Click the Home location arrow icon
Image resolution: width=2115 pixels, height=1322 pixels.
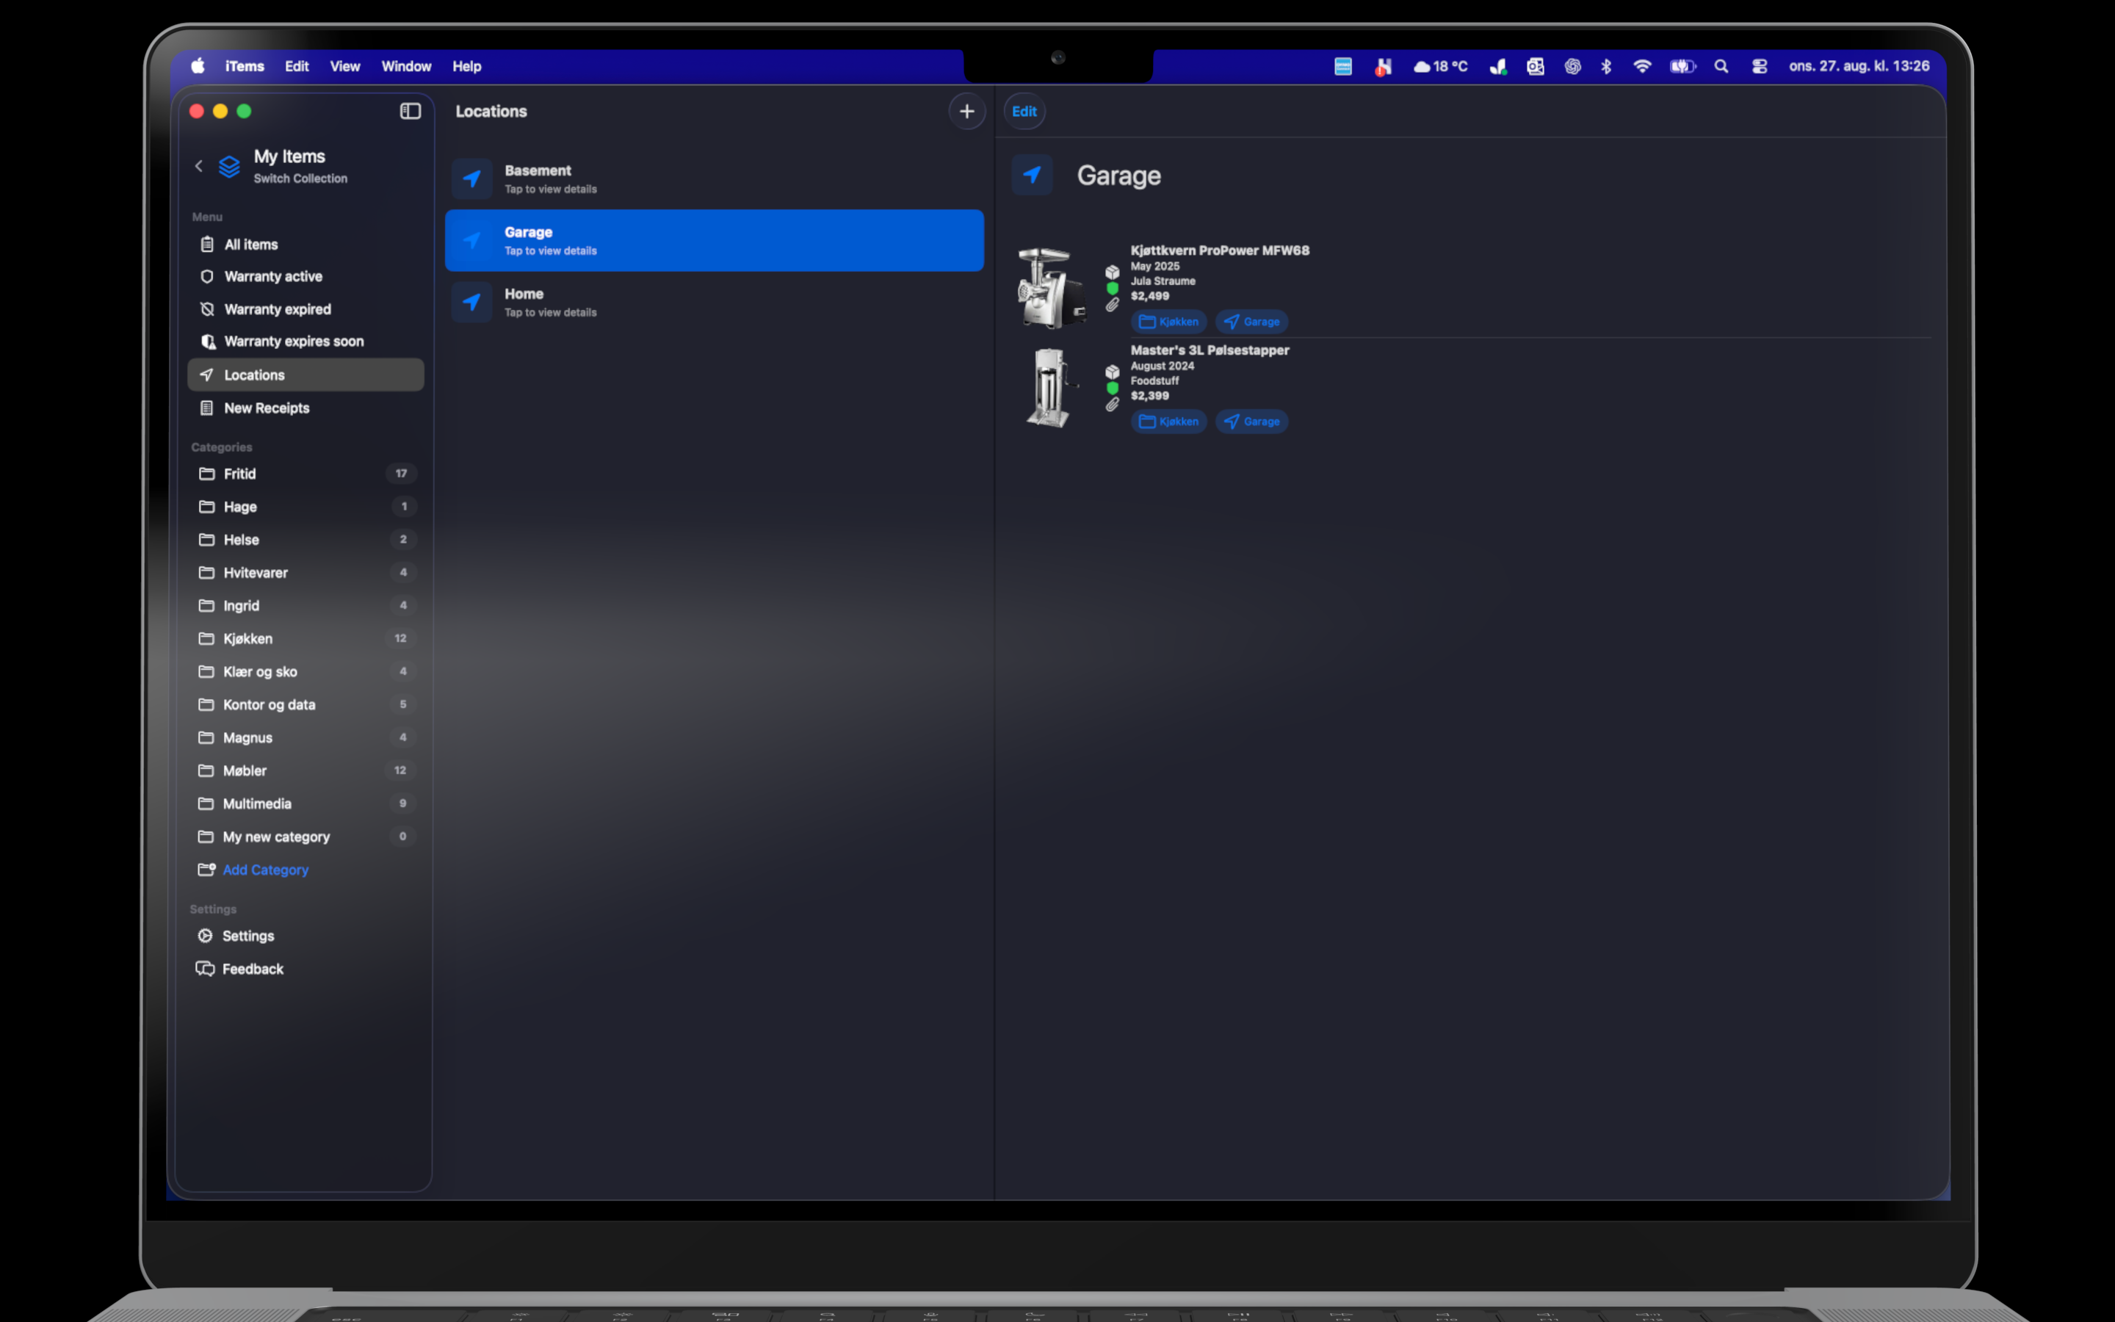pyautogui.click(x=472, y=303)
